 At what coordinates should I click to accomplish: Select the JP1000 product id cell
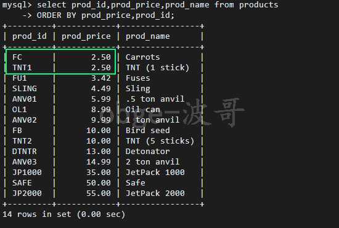27,173
